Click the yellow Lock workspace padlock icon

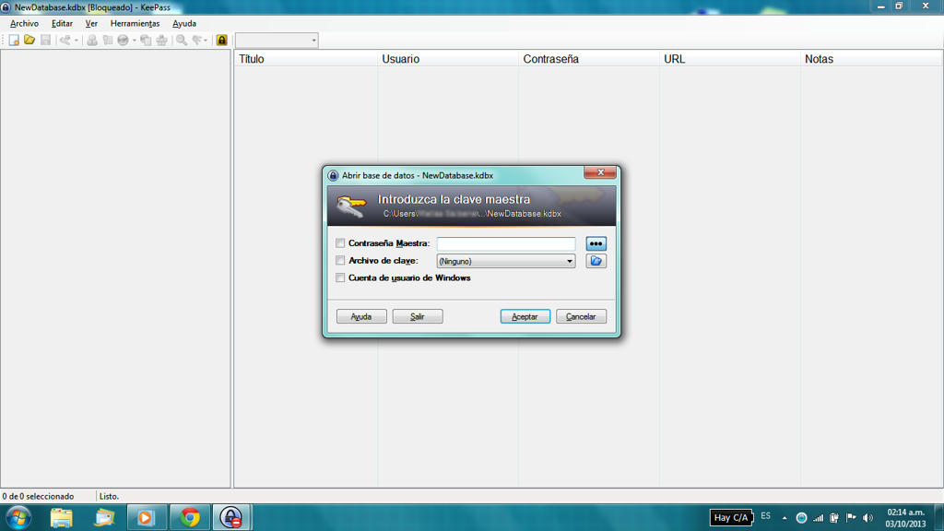click(221, 41)
